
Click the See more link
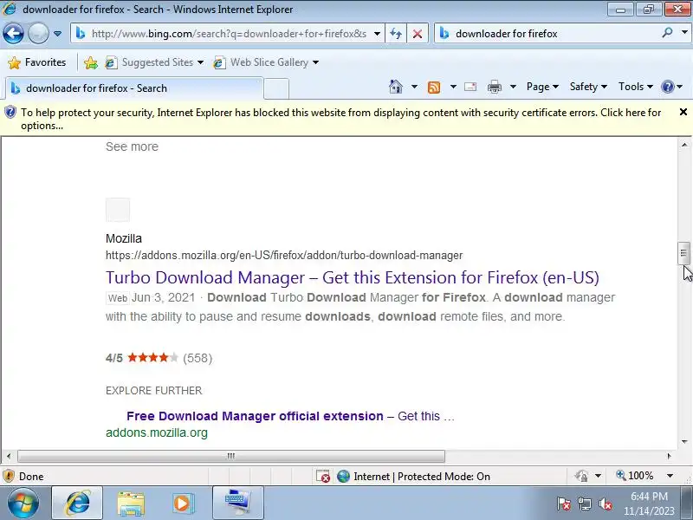tap(132, 146)
